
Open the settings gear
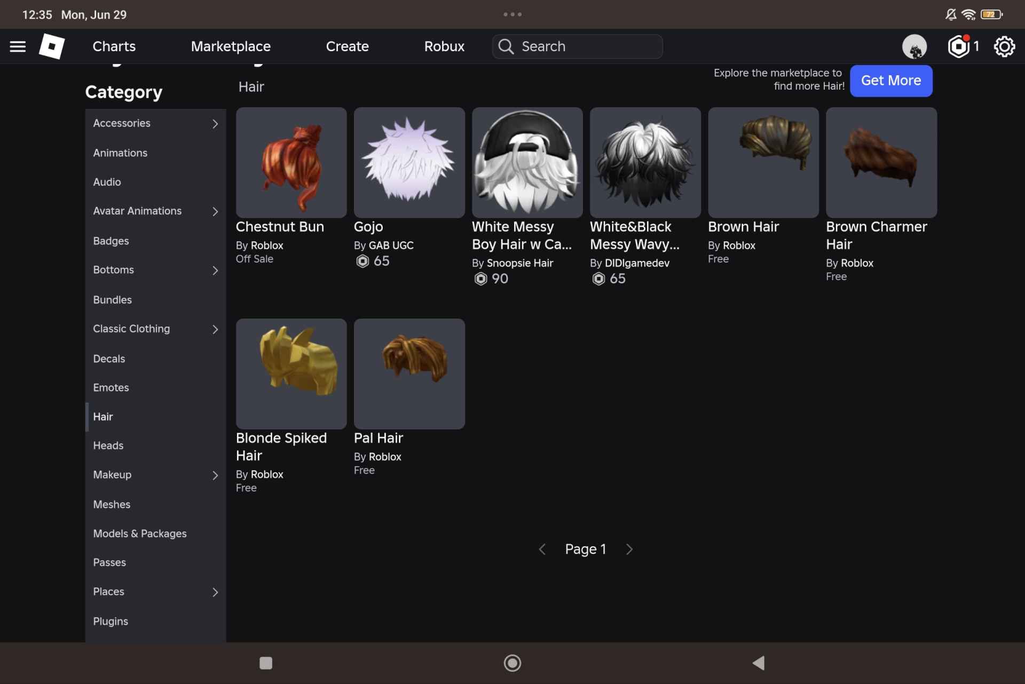[x=1004, y=46]
